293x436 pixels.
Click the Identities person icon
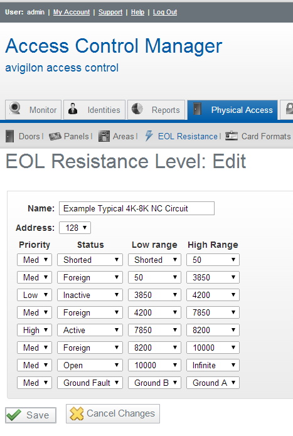coord(73,109)
